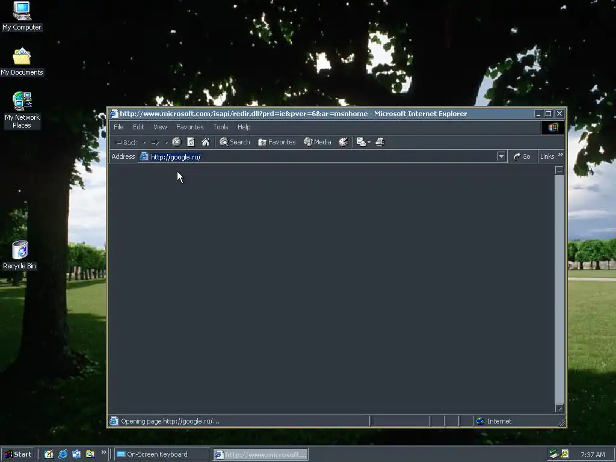Refresh the page using the toolbar icon

point(191,142)
